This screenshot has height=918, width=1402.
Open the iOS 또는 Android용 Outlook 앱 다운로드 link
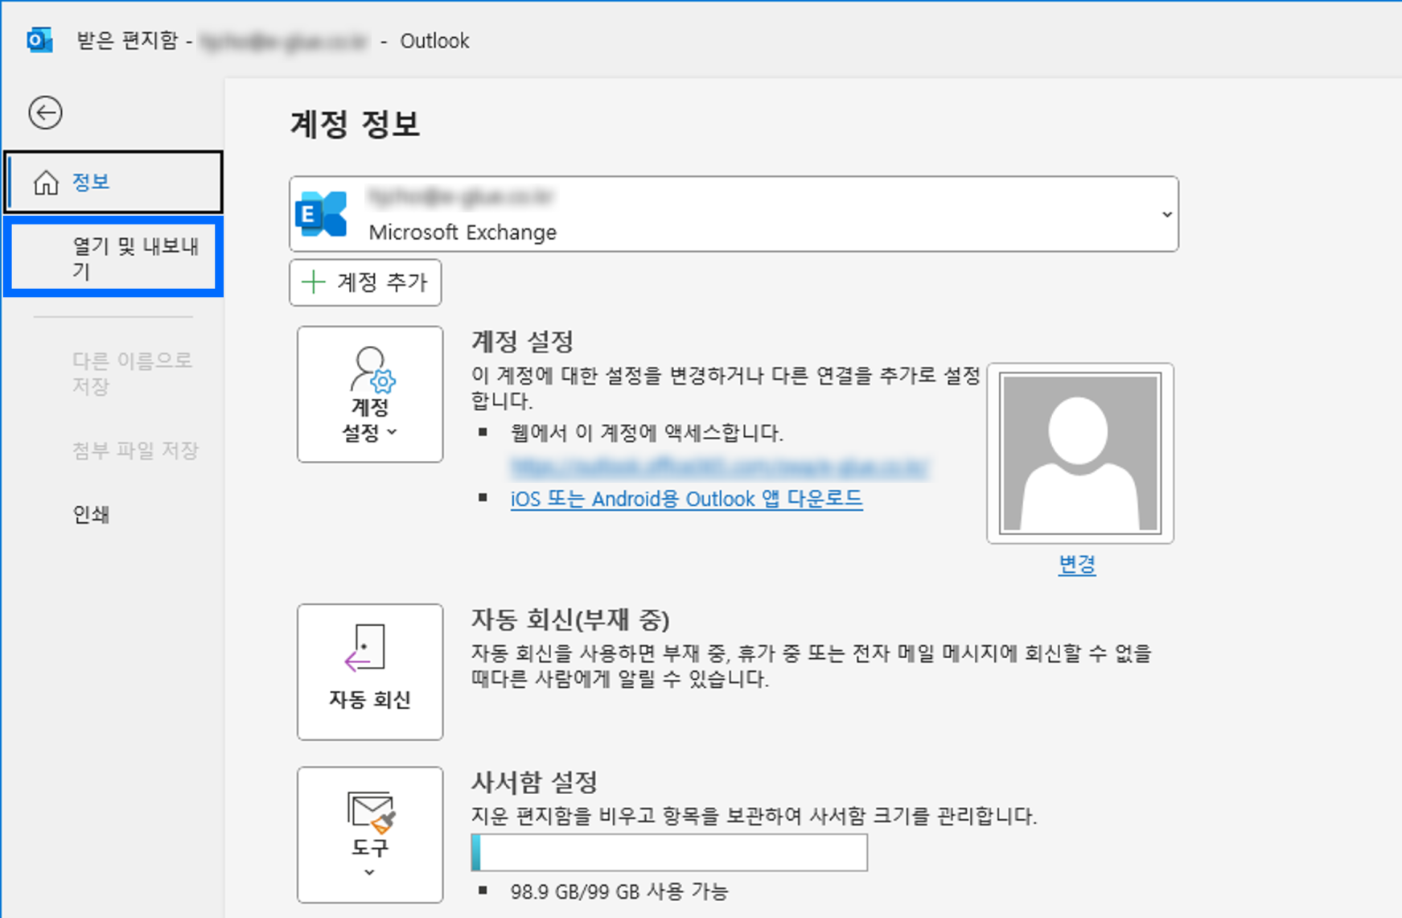686,499
